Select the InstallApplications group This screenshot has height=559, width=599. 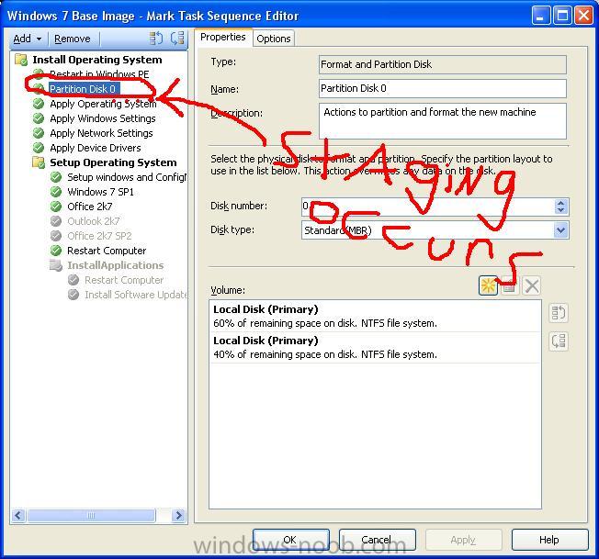coord(116,265)
